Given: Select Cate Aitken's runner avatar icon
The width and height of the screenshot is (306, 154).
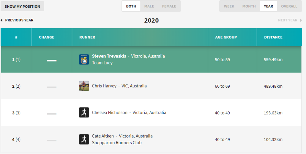Looking at the screenshot, I should (x=84, y=139).
